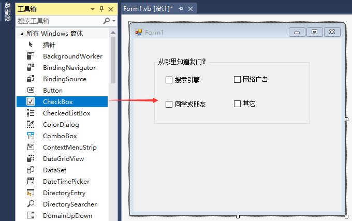352x221 pixels.
Task: Click the DataGridView icon
Action: point(31,158)
